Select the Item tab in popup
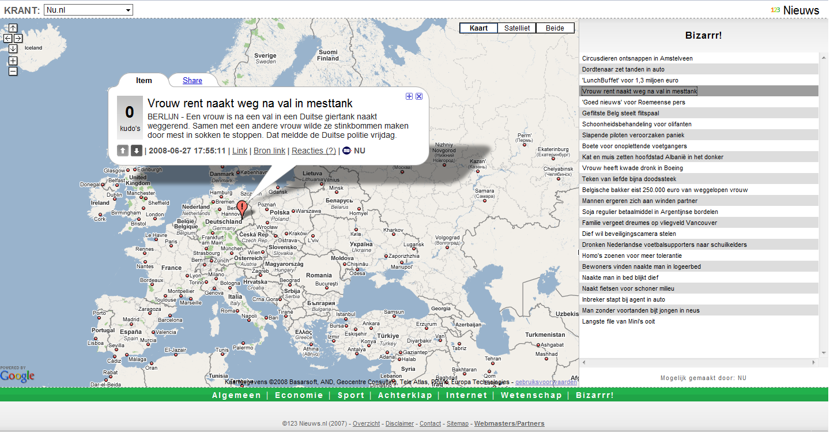This screenshot has width=830, height=432. pos(144,80)
